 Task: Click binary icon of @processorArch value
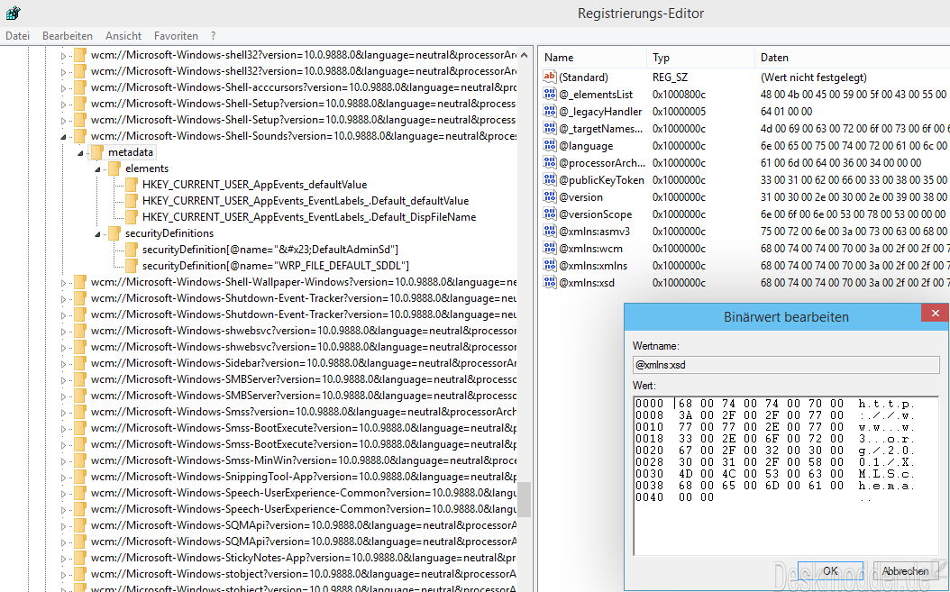550,162
